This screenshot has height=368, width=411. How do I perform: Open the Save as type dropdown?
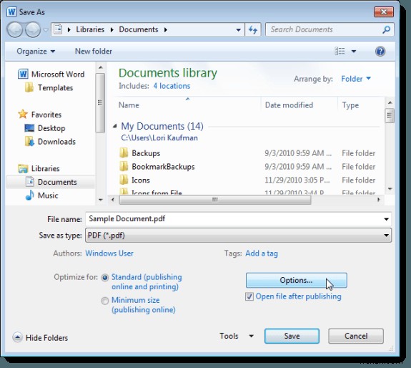click(238, 235)
